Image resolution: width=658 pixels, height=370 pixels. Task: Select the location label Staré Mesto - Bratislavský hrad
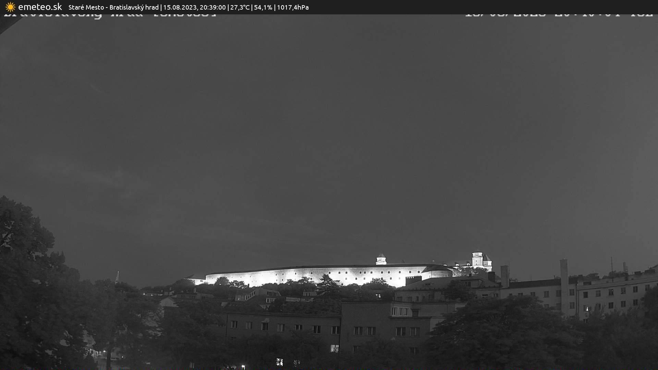coord(113,7)
